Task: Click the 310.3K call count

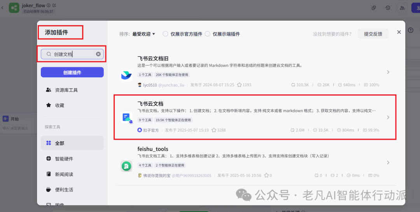Action: 300,85
